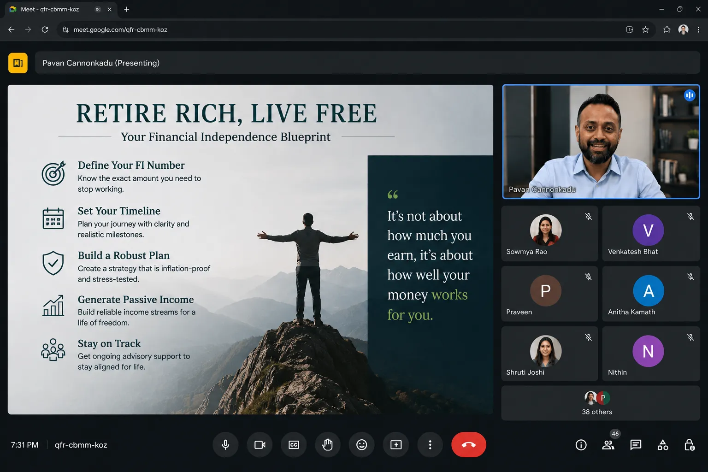
Task: Open more options three-dot menu
Action: 430,445
